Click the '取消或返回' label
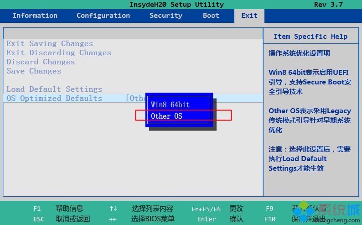Viewport: 362px width, 225px height. (73, 219)
